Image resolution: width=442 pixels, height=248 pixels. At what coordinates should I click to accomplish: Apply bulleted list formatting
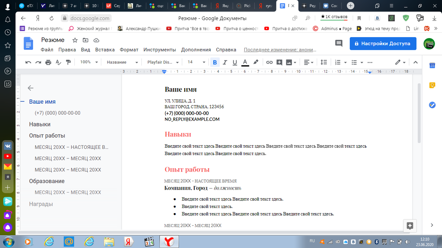tap(354, 62)
